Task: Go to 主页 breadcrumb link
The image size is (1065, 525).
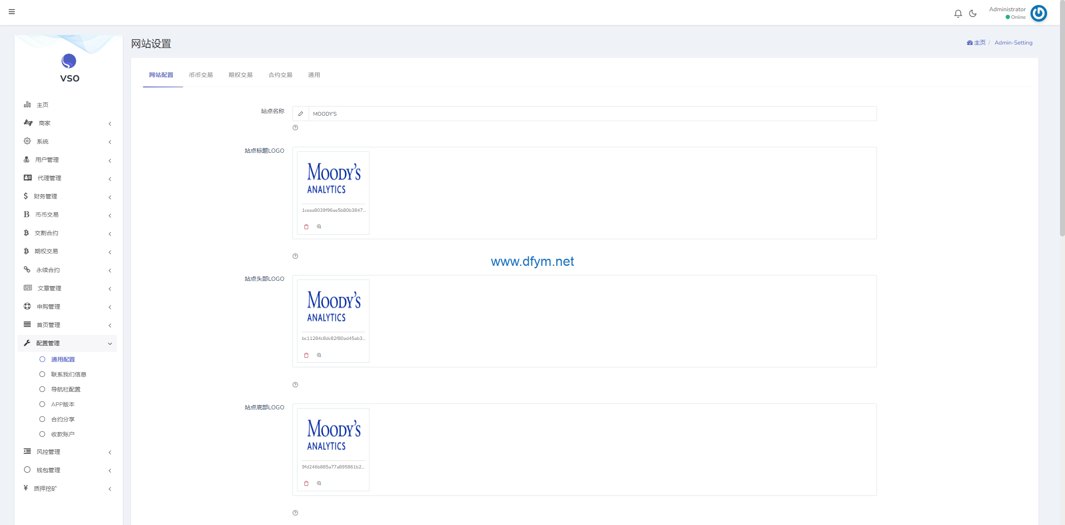Action: point(976,42)
